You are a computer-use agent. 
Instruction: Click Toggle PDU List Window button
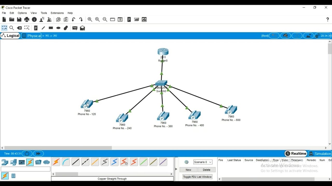[x=197, y=177]
